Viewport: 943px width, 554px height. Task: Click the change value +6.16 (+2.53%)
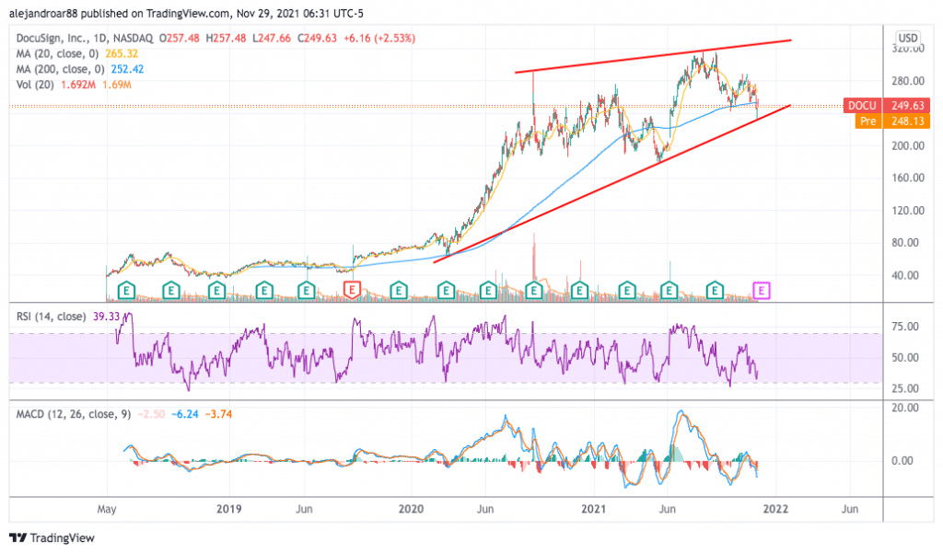(378, 38)
